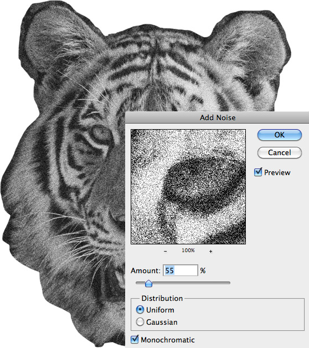
Task: Select the Uniform distribution radio button
Action: point(140,310)
